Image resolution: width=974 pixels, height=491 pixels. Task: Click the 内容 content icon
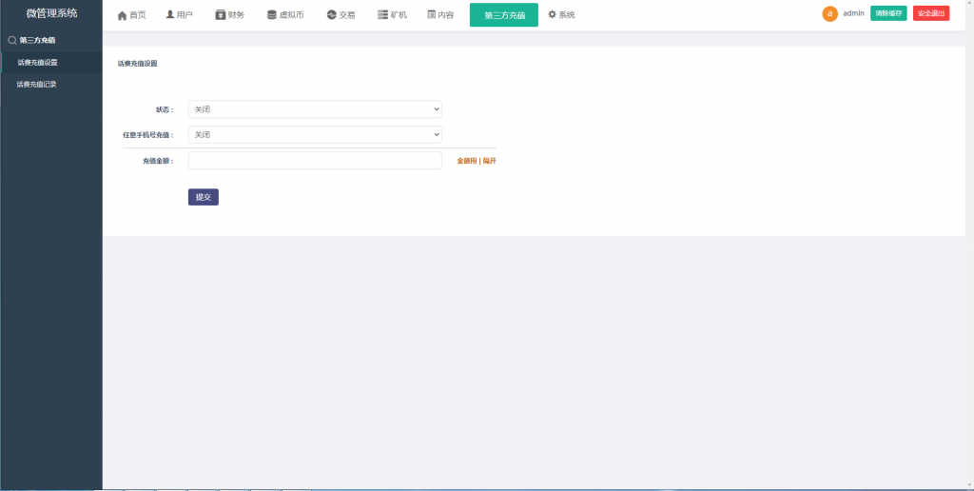[x=432, y=15]
